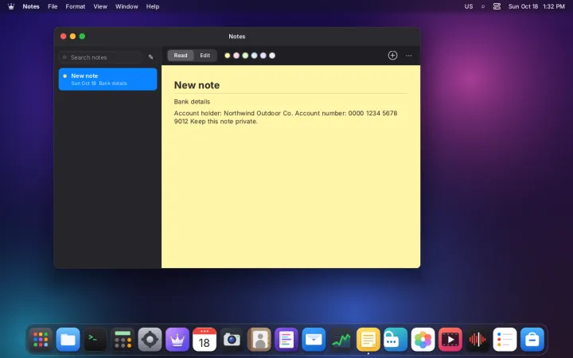
Task: Open the Photos flower icon in the dock
Action: 423,340
